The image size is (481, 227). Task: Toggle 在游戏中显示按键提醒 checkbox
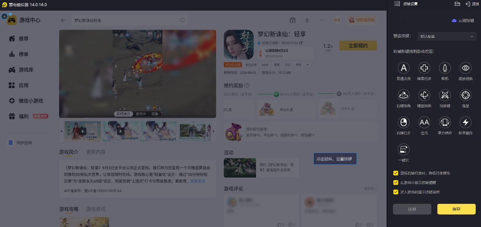pyautogui.click(x=396, y=183)
